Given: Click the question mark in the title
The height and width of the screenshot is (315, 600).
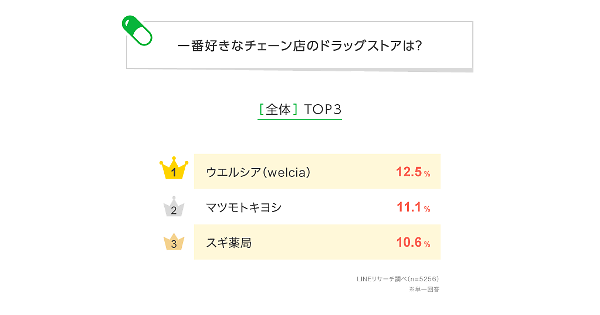Looking at the screenshot, I should pyautogui.click(x=419, y=46).
